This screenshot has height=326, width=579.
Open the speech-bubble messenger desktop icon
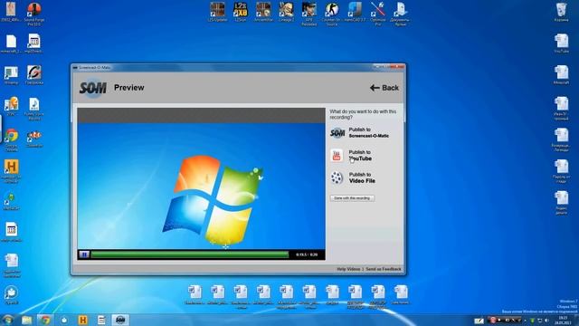click(12, 295)
